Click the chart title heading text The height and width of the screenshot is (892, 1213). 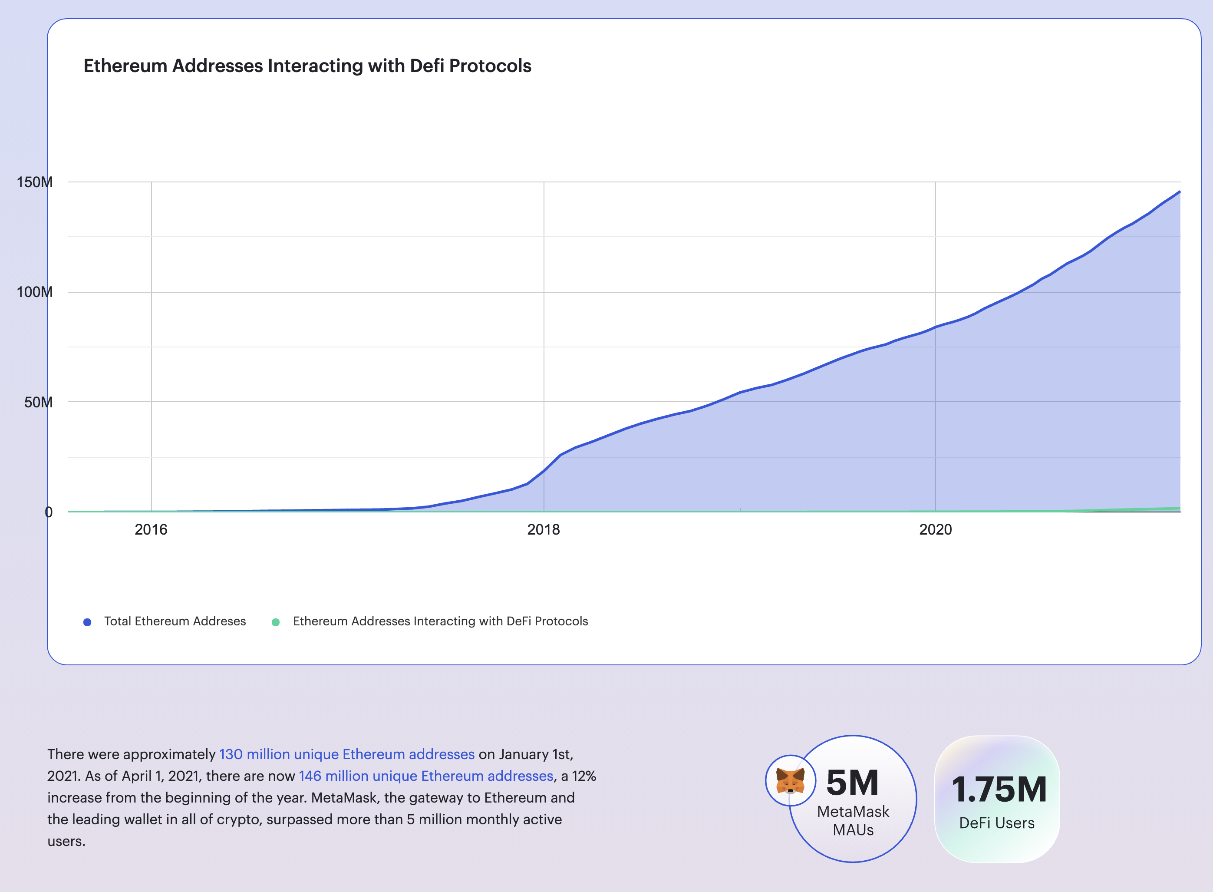(x=307, y=66)
